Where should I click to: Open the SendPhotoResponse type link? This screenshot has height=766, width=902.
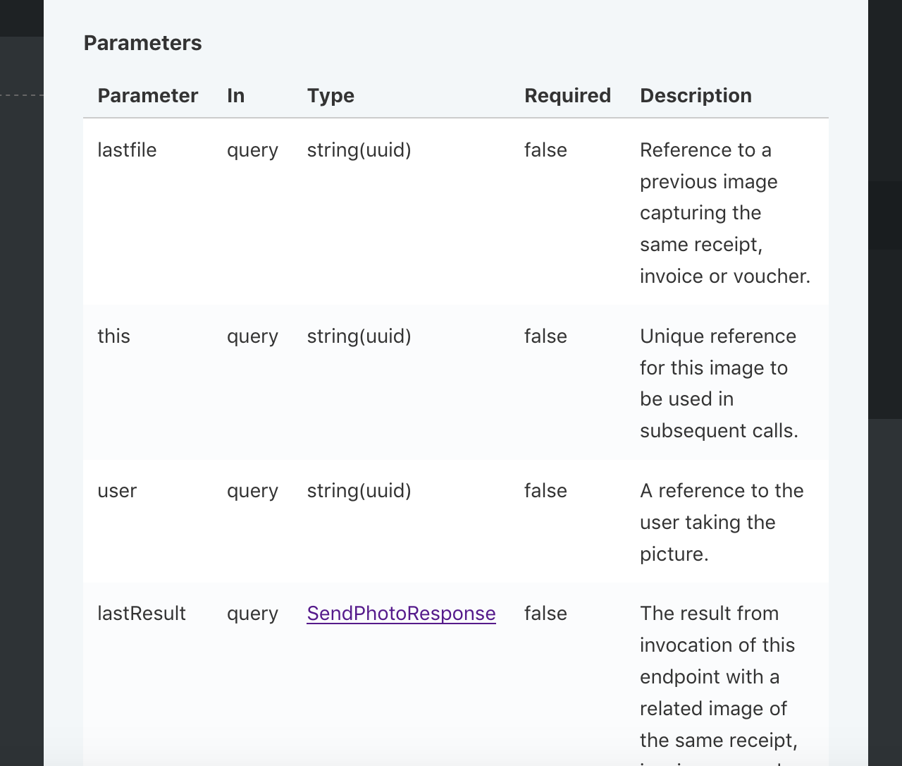point(401,614)
